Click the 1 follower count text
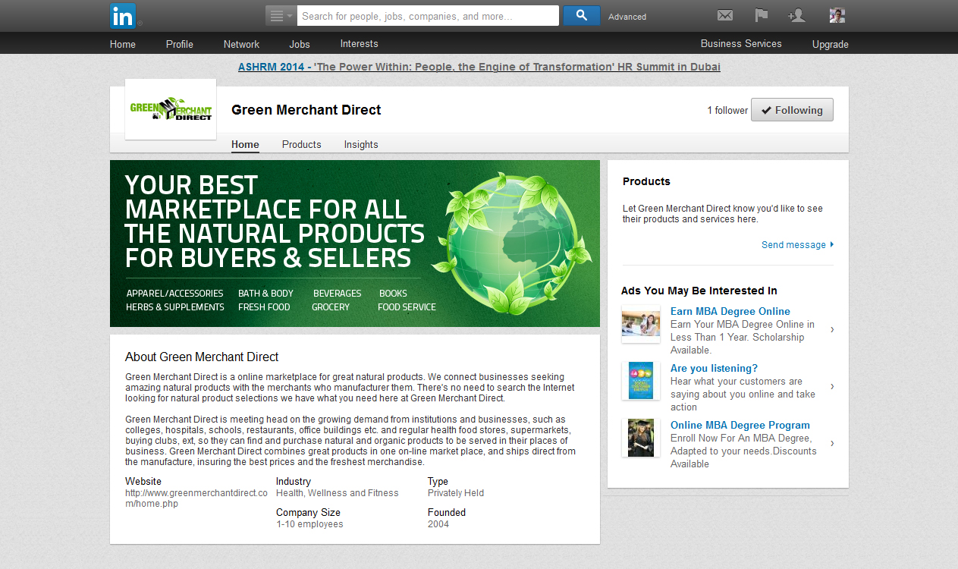Image resolution: width=958 pixels, height=569 pixels. tap(727, 111)
